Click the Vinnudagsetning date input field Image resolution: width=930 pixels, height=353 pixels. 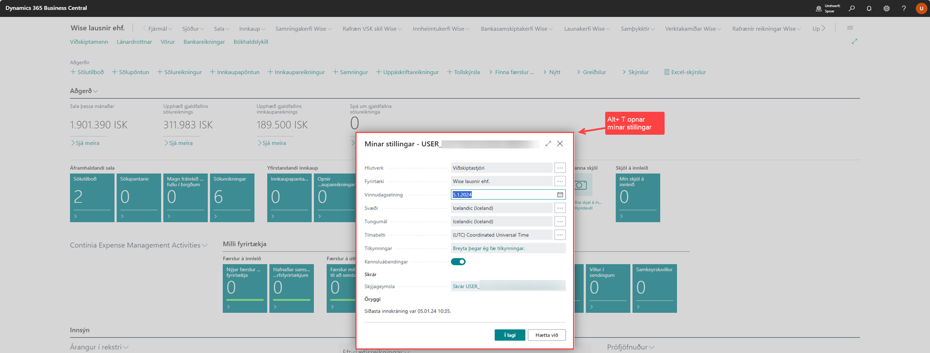[501, 195]
